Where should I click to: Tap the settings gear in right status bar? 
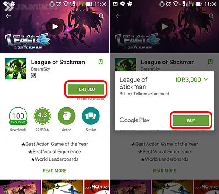(x=130, y=4)
